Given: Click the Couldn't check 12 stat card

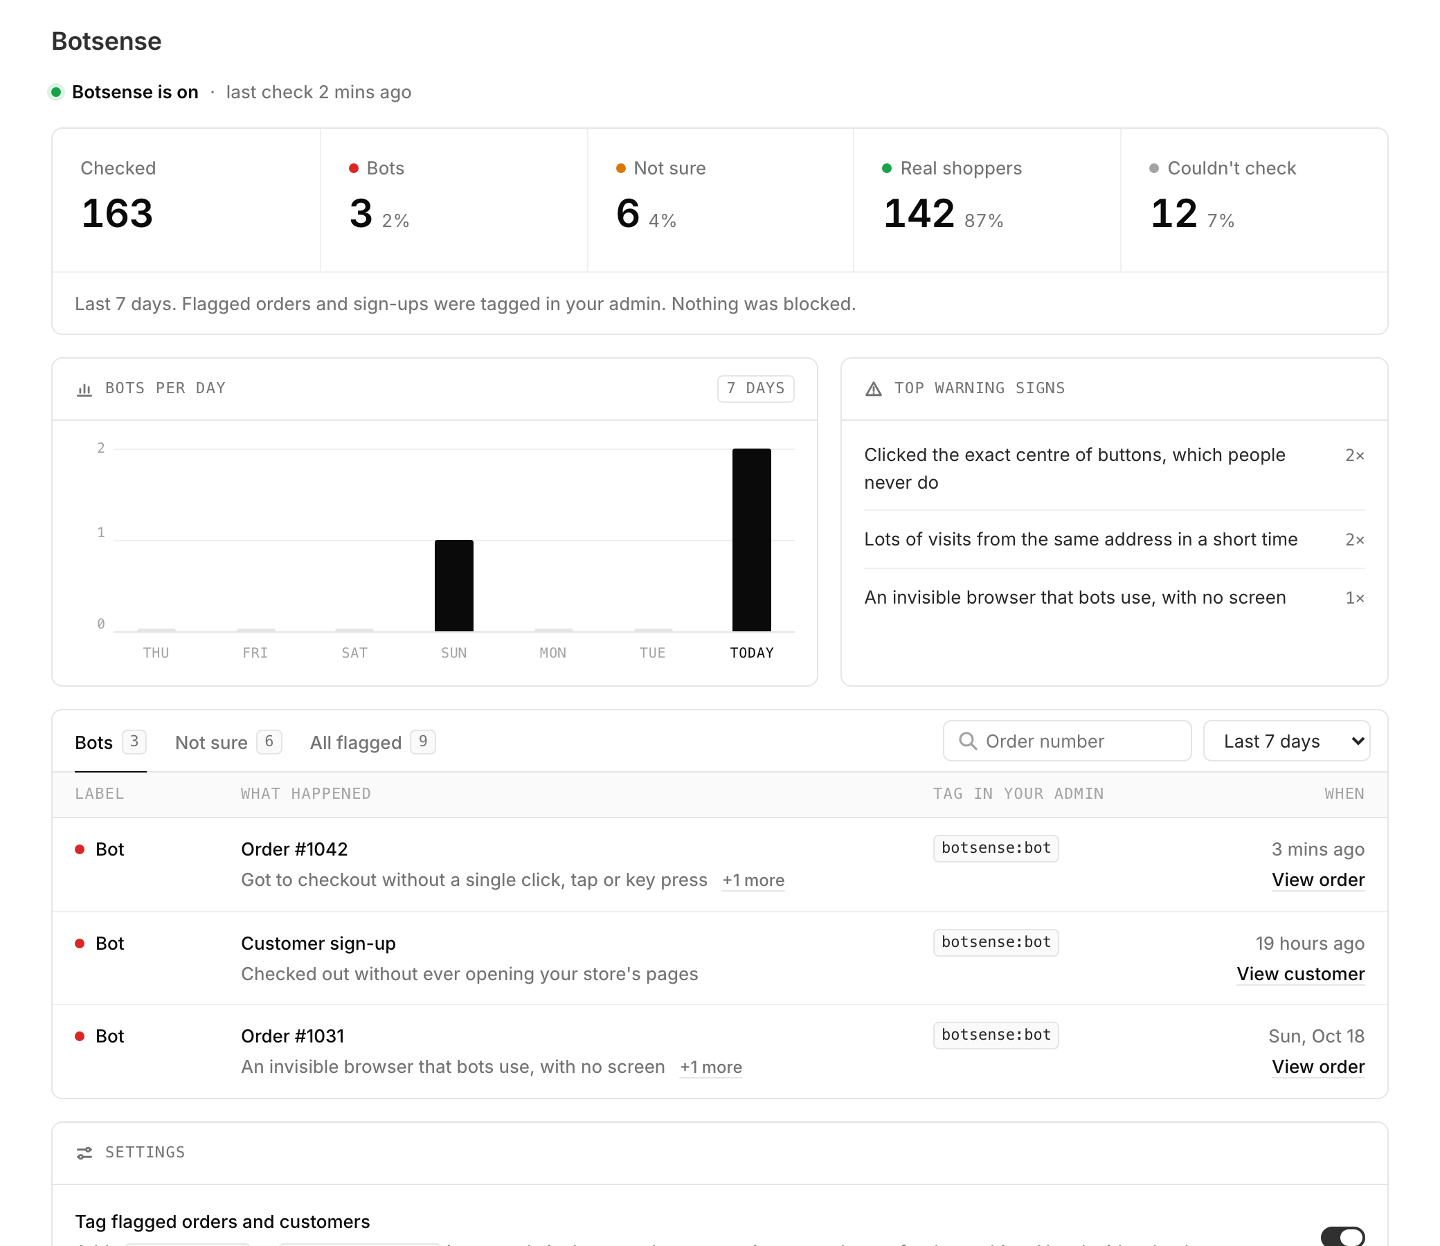Looking at the screenshot, I should coord(1254,200).
